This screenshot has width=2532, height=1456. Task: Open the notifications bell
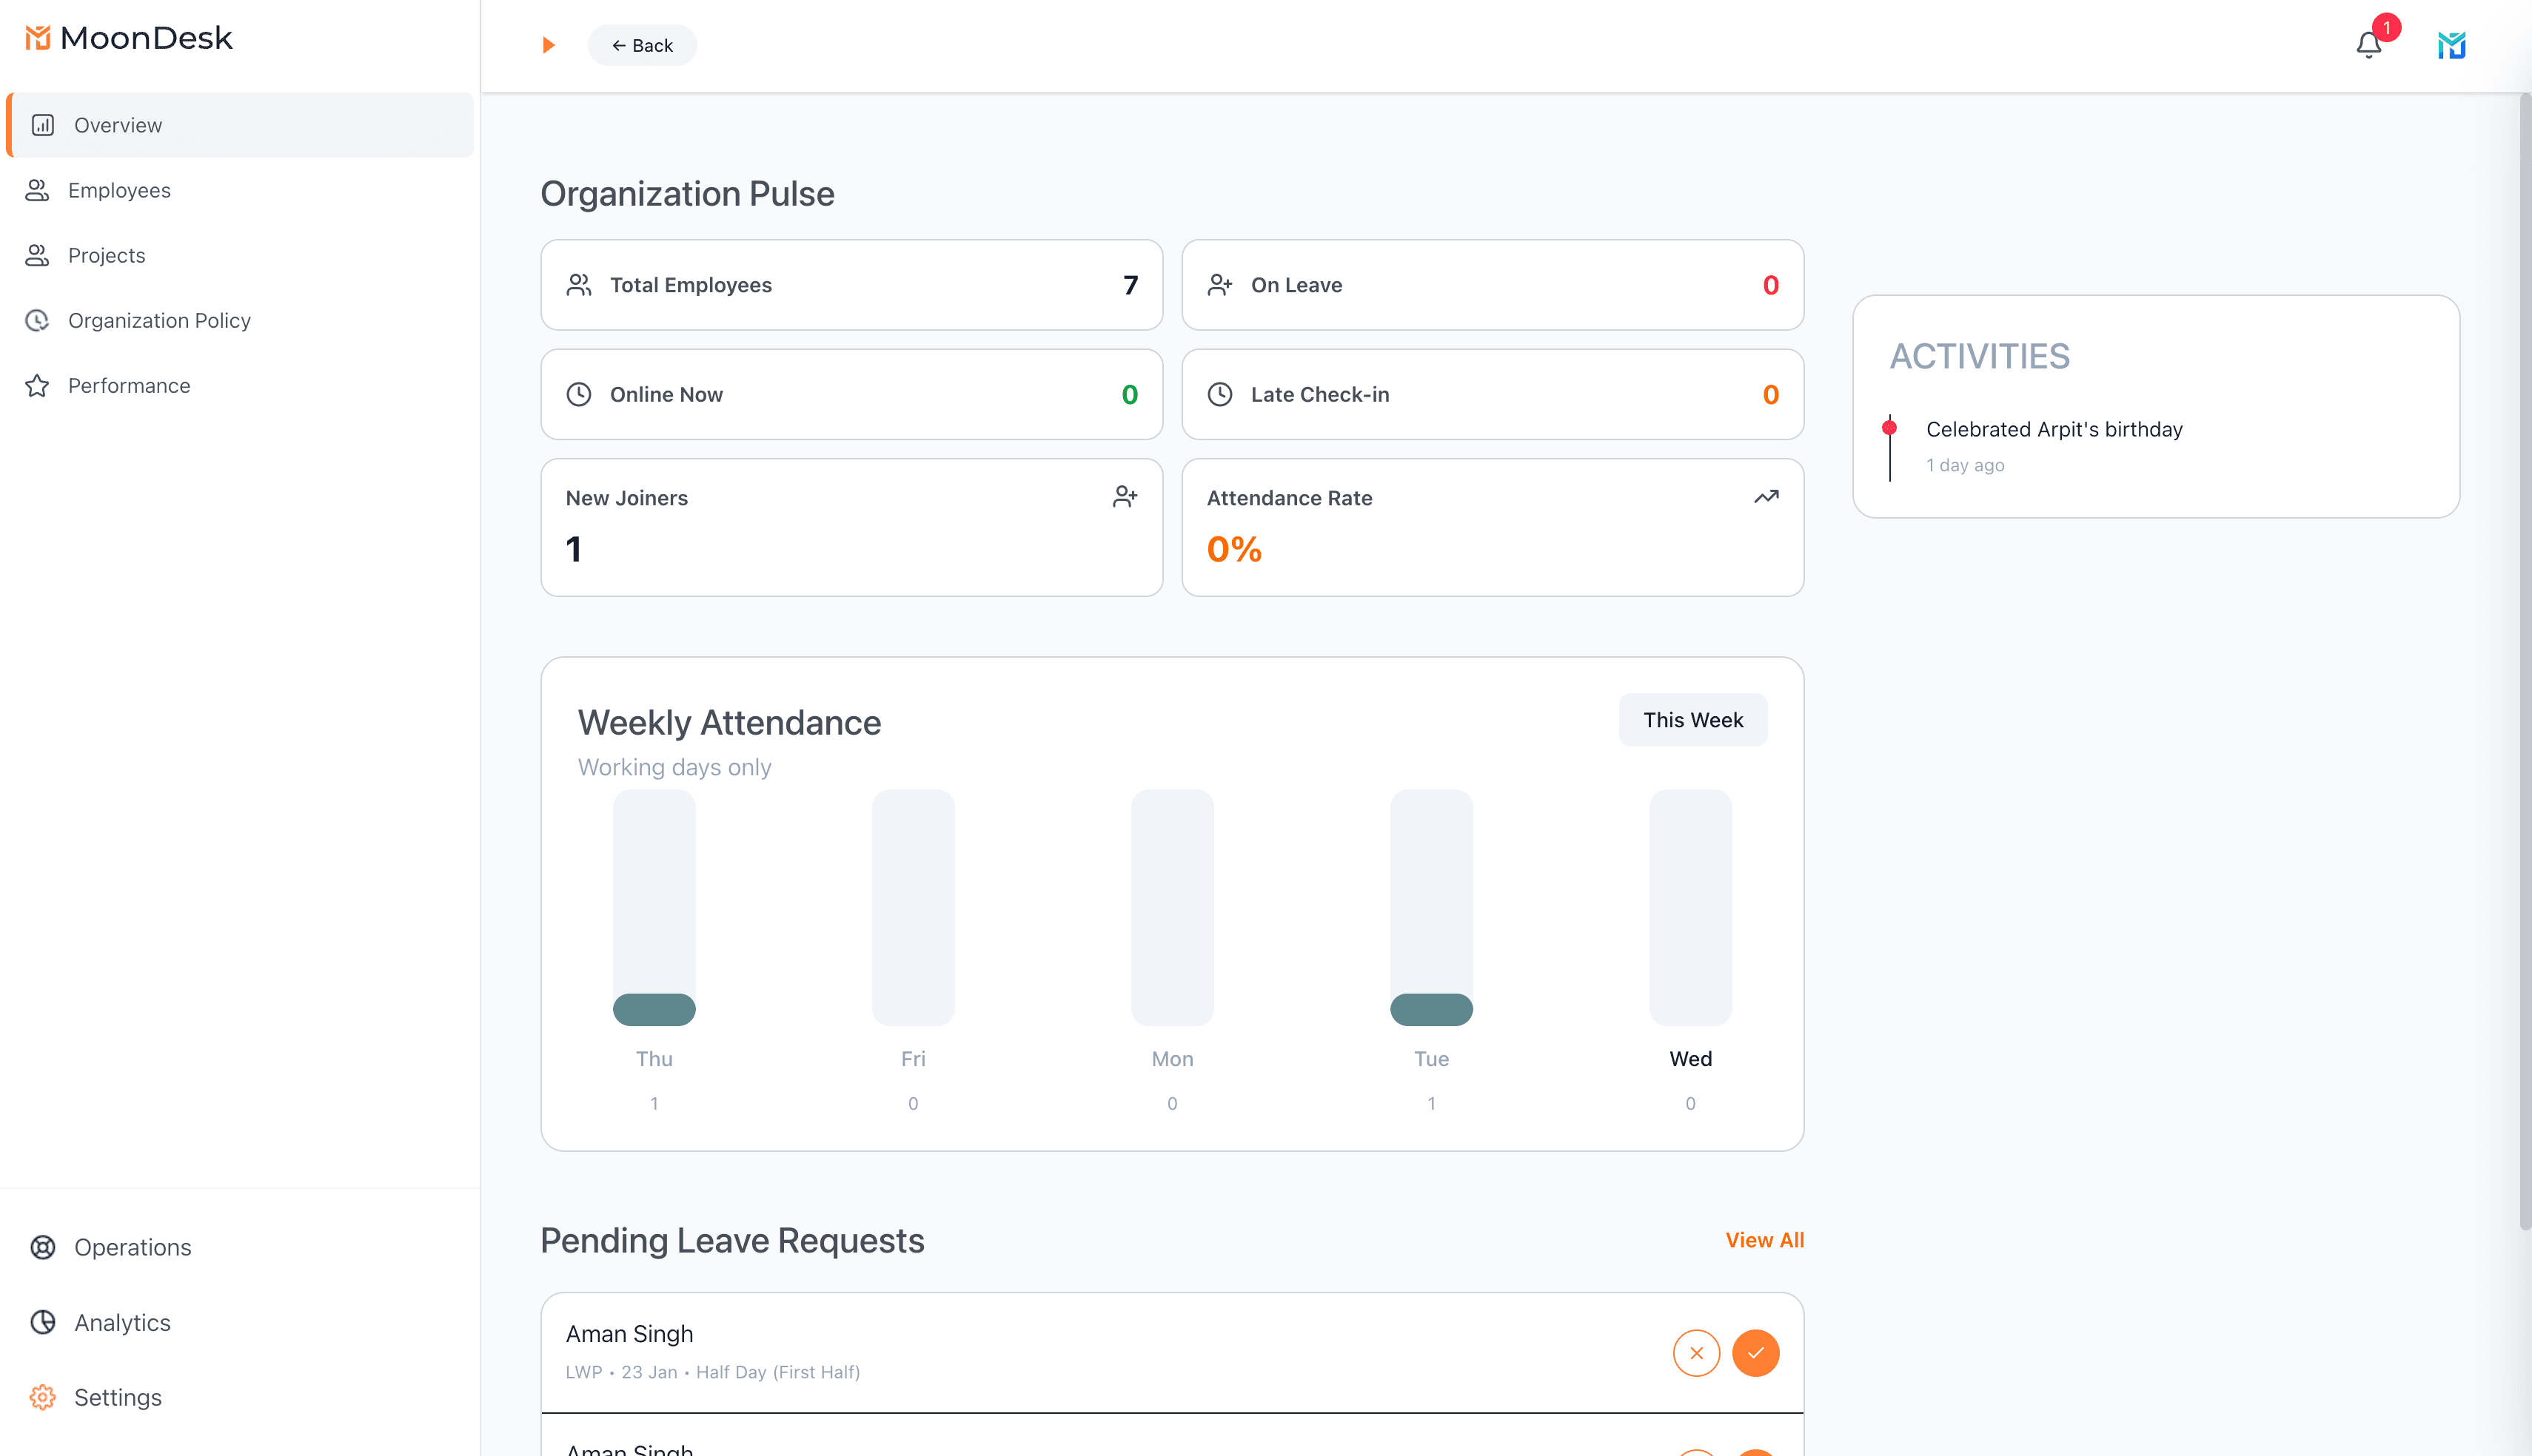(x=2368, y=45)
